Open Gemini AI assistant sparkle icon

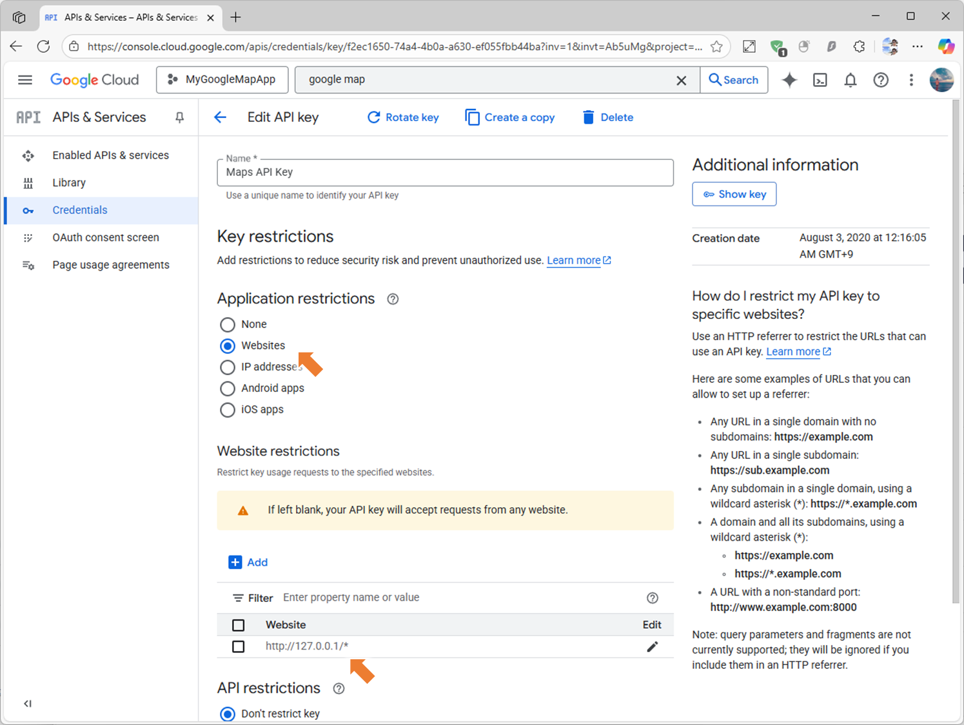pyautogui.click(x=789, y=80)
